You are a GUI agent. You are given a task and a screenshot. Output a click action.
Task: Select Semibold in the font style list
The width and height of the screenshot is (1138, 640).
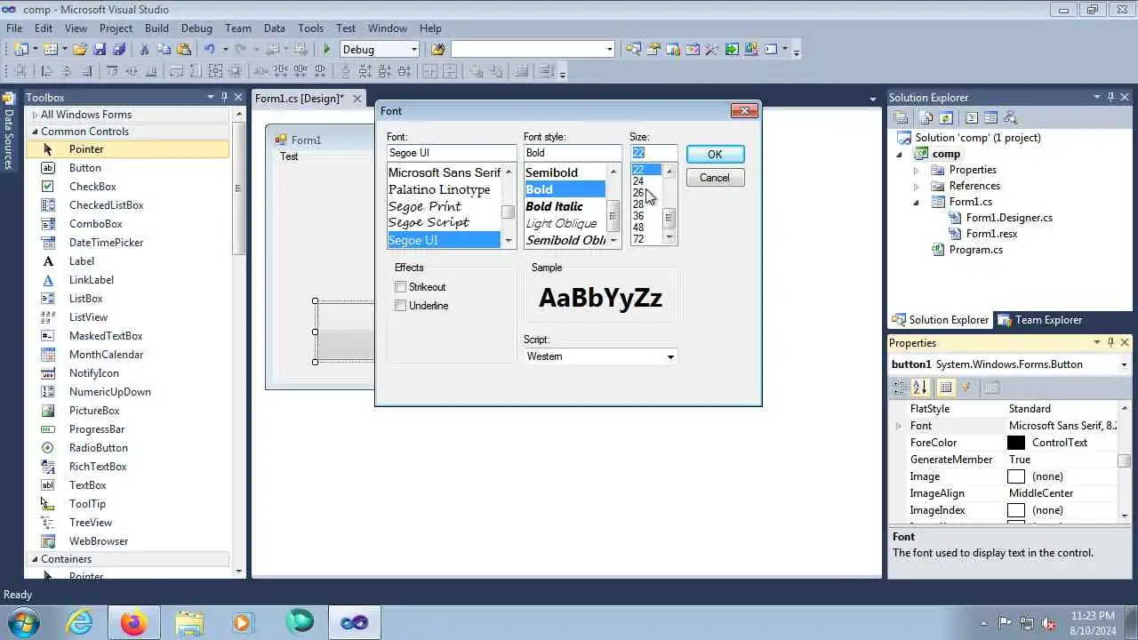(x=565, y=172)
